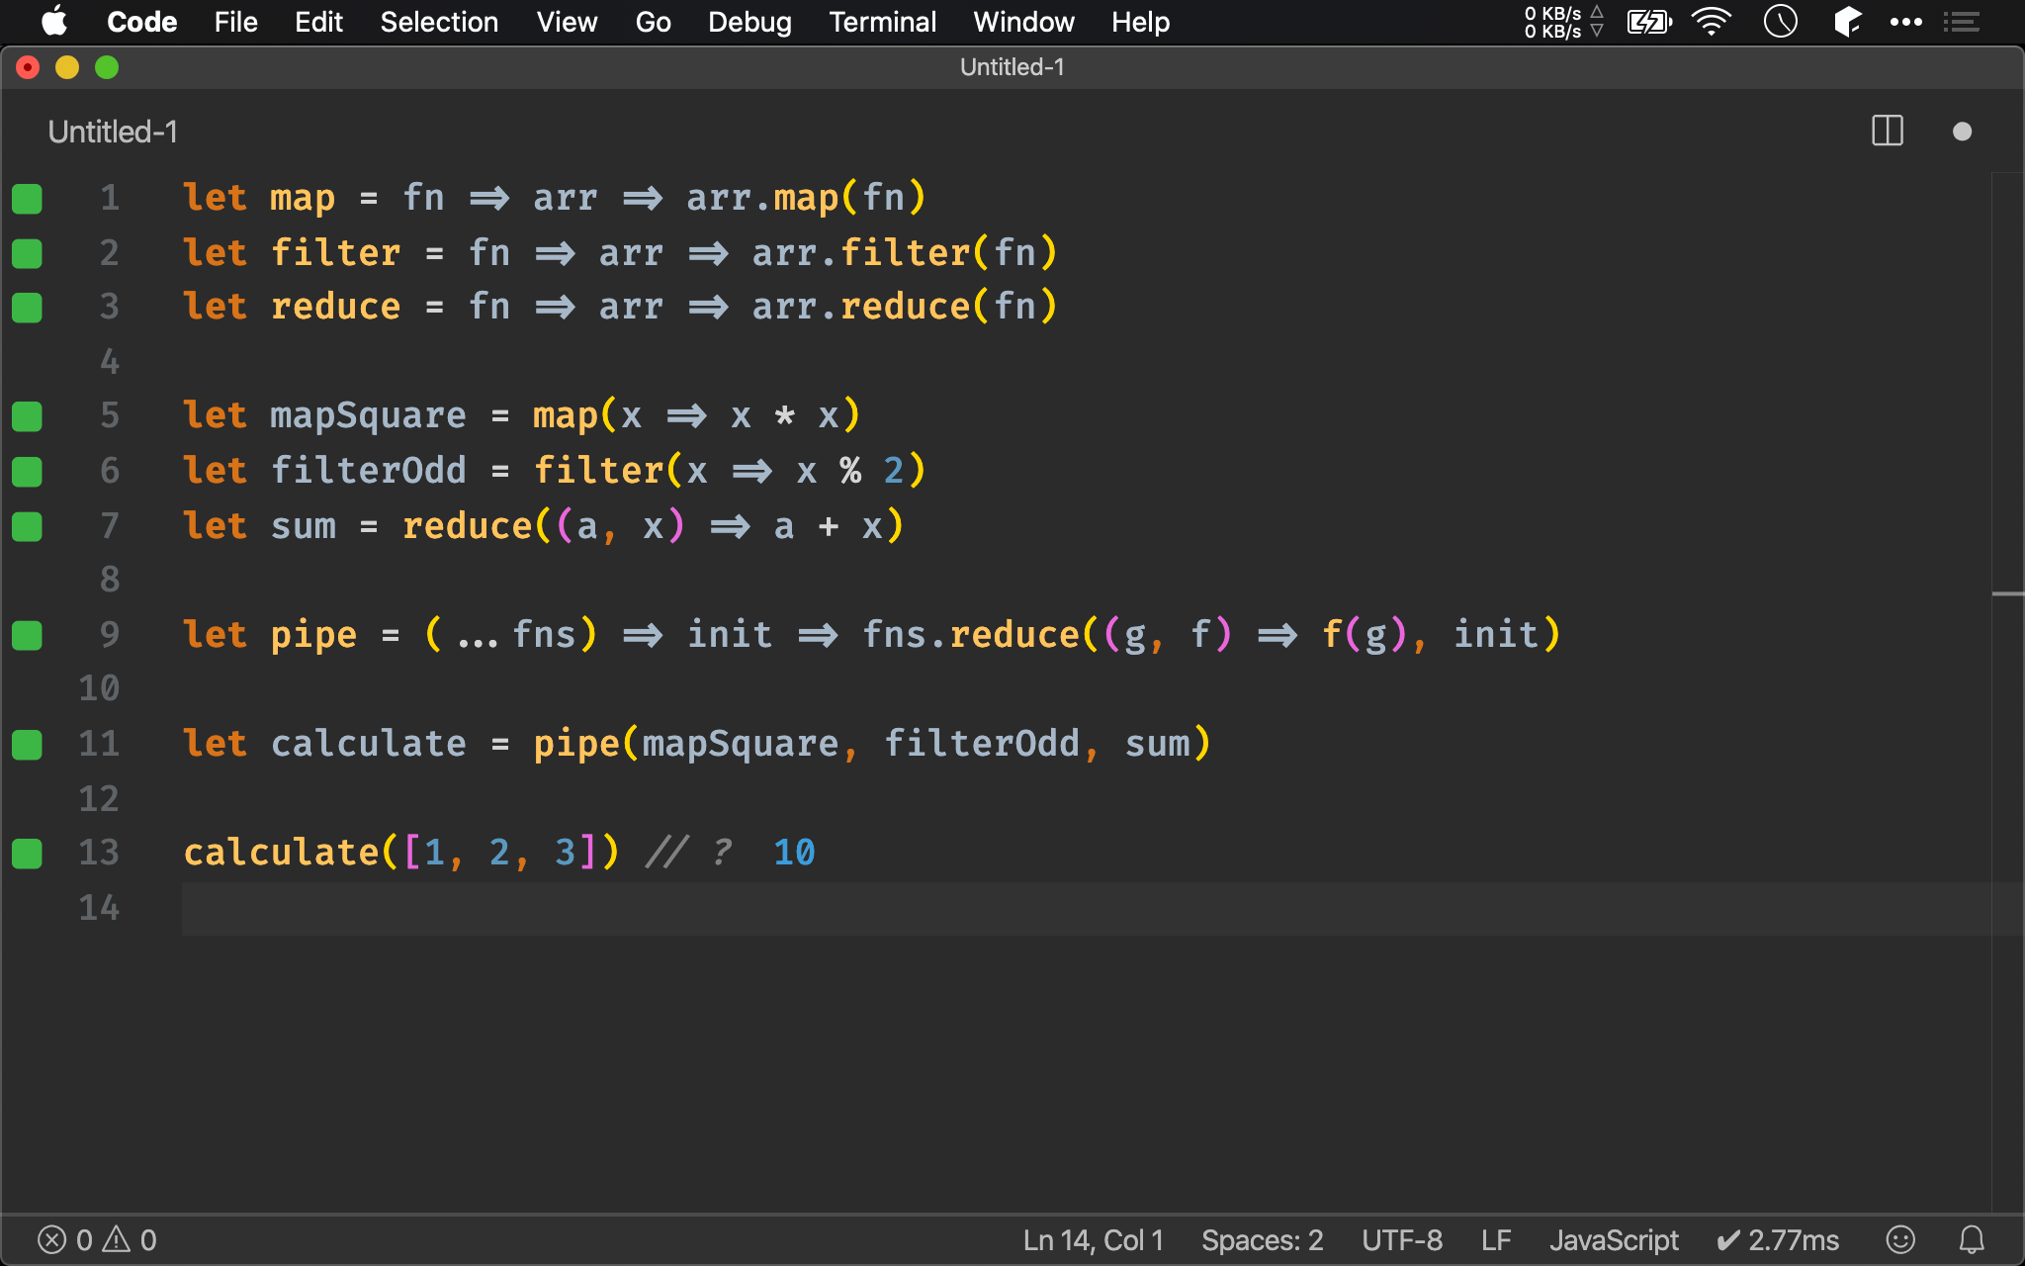Click the feedback smiley icon
The width and height of the screenshot is (2025, 1266).
pyautogui.click(x=1900, y=1239)
